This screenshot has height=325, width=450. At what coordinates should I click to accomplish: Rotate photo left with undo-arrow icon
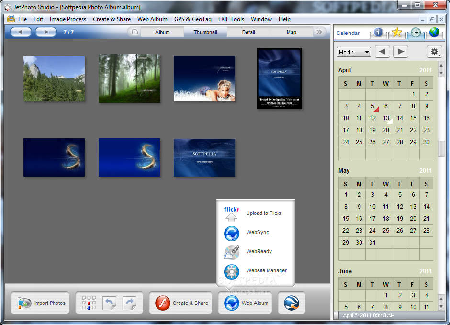pyautogui.click(x=109, y=303)
